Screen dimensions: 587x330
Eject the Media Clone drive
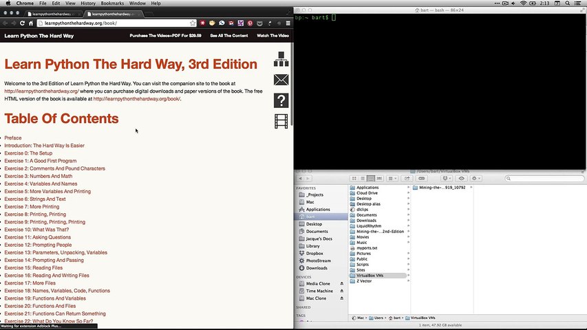[341, 284]
